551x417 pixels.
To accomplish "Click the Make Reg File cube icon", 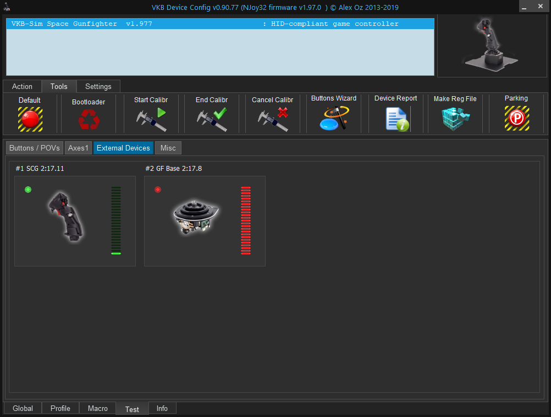I will (x=455, y=119).
